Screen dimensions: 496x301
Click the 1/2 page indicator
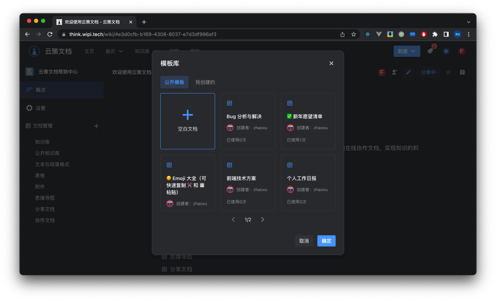click(248, 219)
